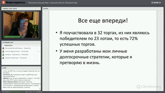This screenshot has height=93, width=165.
Task: Click the CHAT panel header
Action: 21,68
